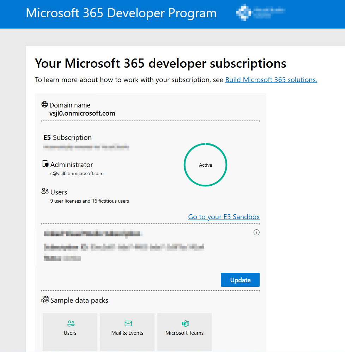Go to your E5 Sandbox link
345x352 pixels.
[x=224, y=217]
